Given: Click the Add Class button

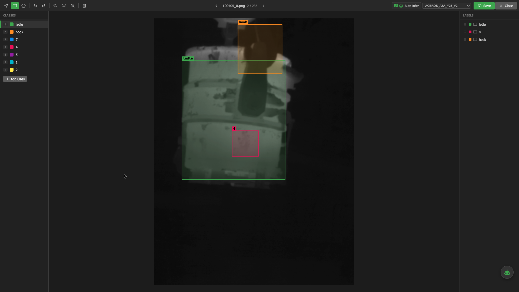Looking at the screenshot, I should coord(15,79).
